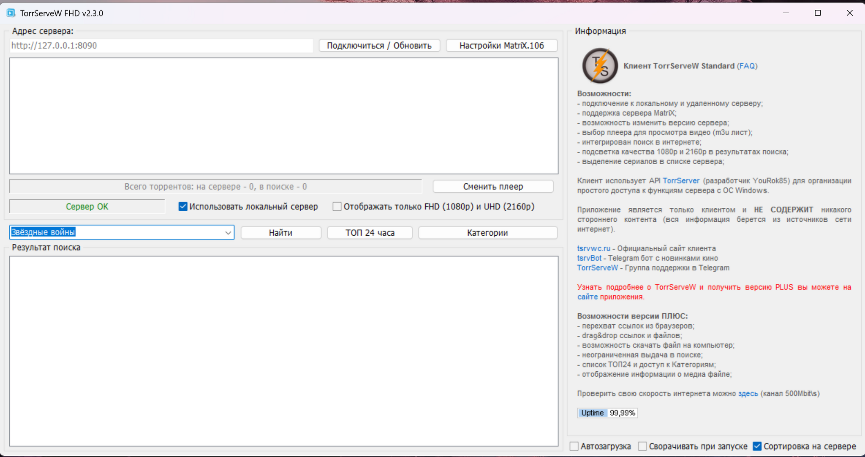This screenshot has width=865, height=457.
Task: Click the Uptime 99,99% badge
Action: tap(607, 413)
